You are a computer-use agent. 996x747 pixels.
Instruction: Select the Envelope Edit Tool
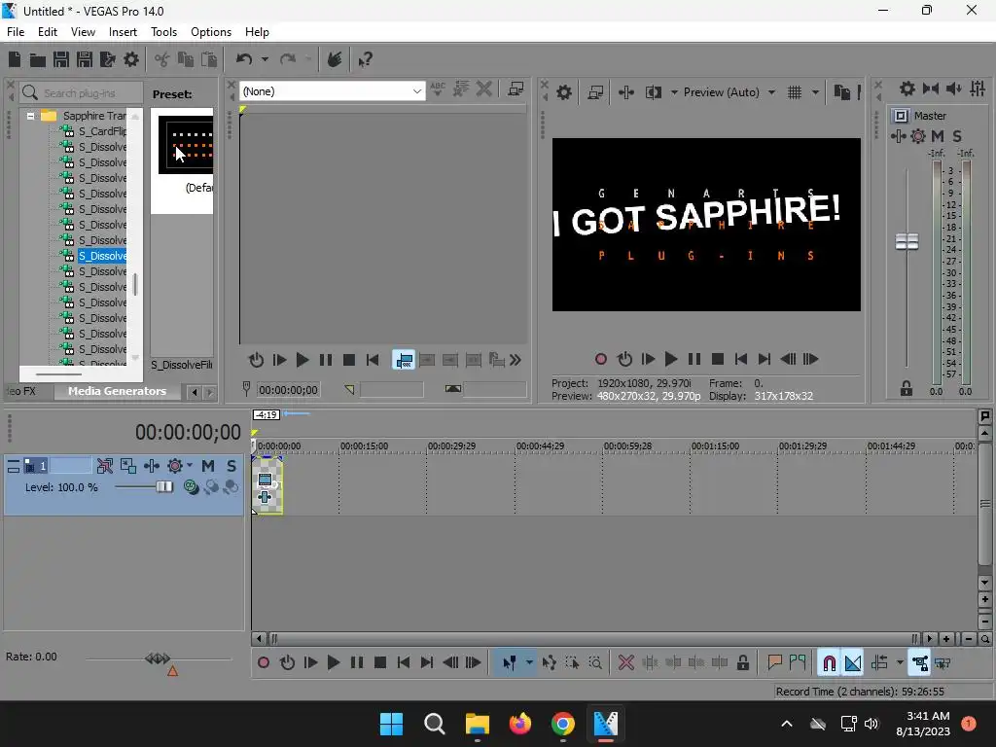click(x=550, y=663)
